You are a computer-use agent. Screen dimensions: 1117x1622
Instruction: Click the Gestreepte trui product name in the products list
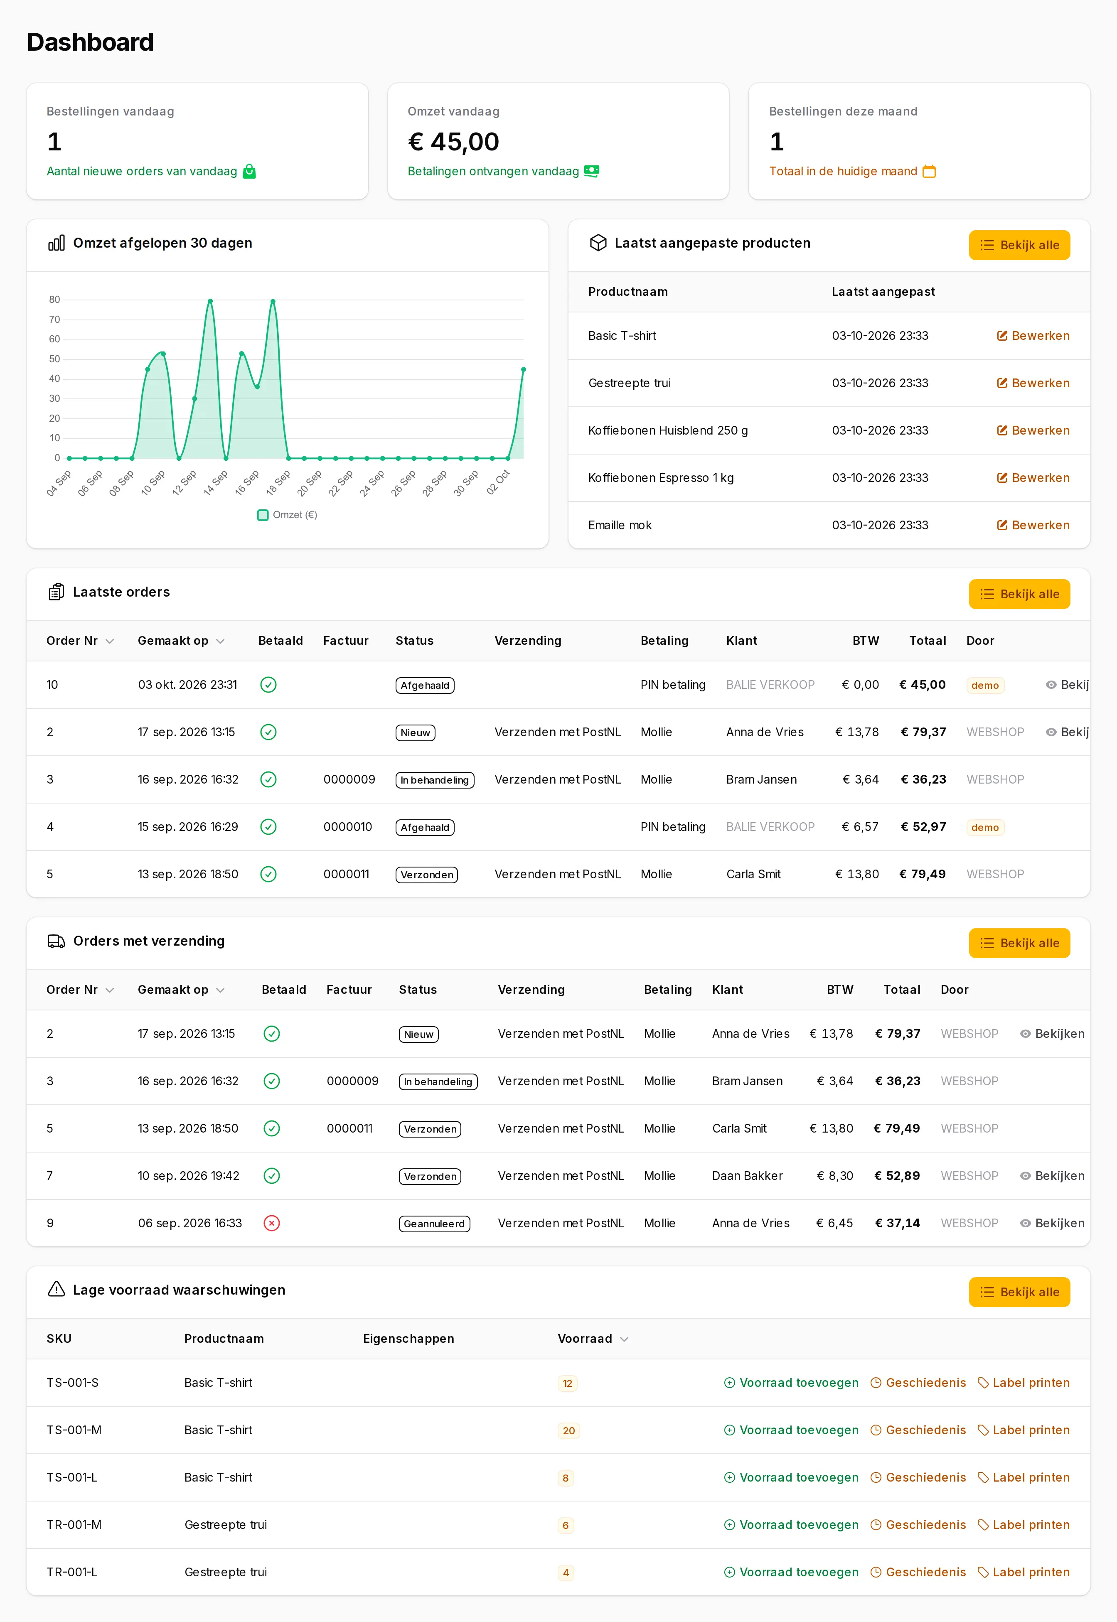[629, 383]
